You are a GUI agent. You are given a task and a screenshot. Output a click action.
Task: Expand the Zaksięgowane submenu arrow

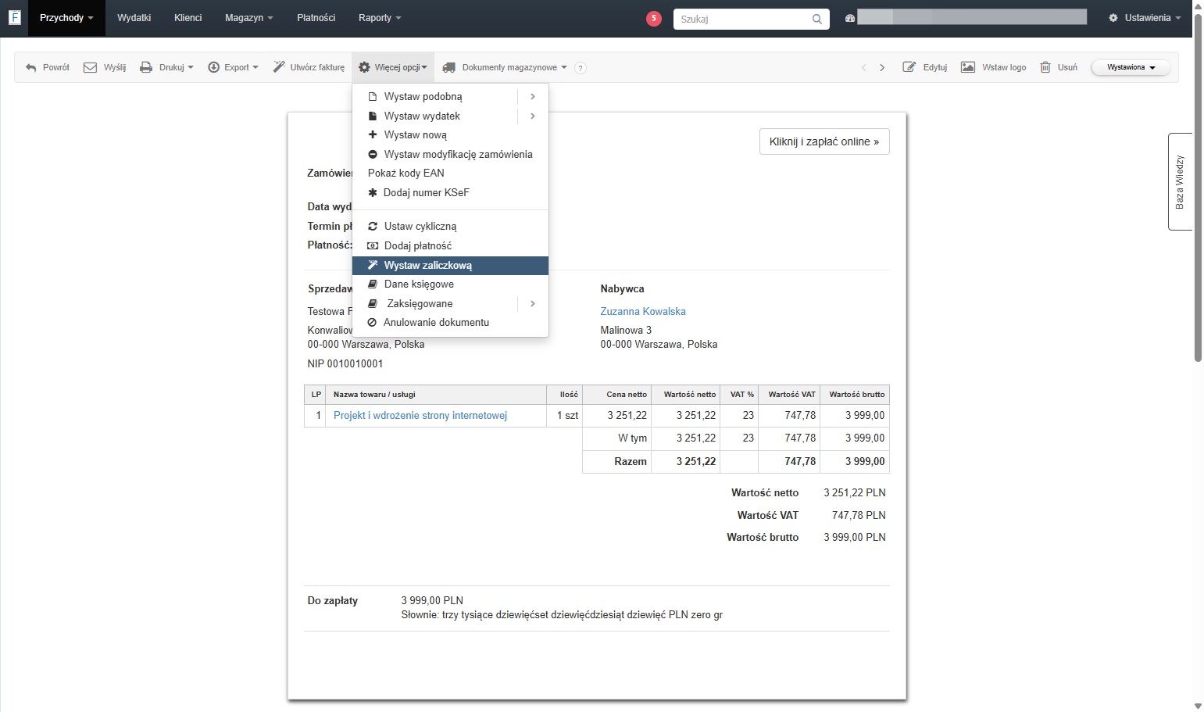(533, 304)
